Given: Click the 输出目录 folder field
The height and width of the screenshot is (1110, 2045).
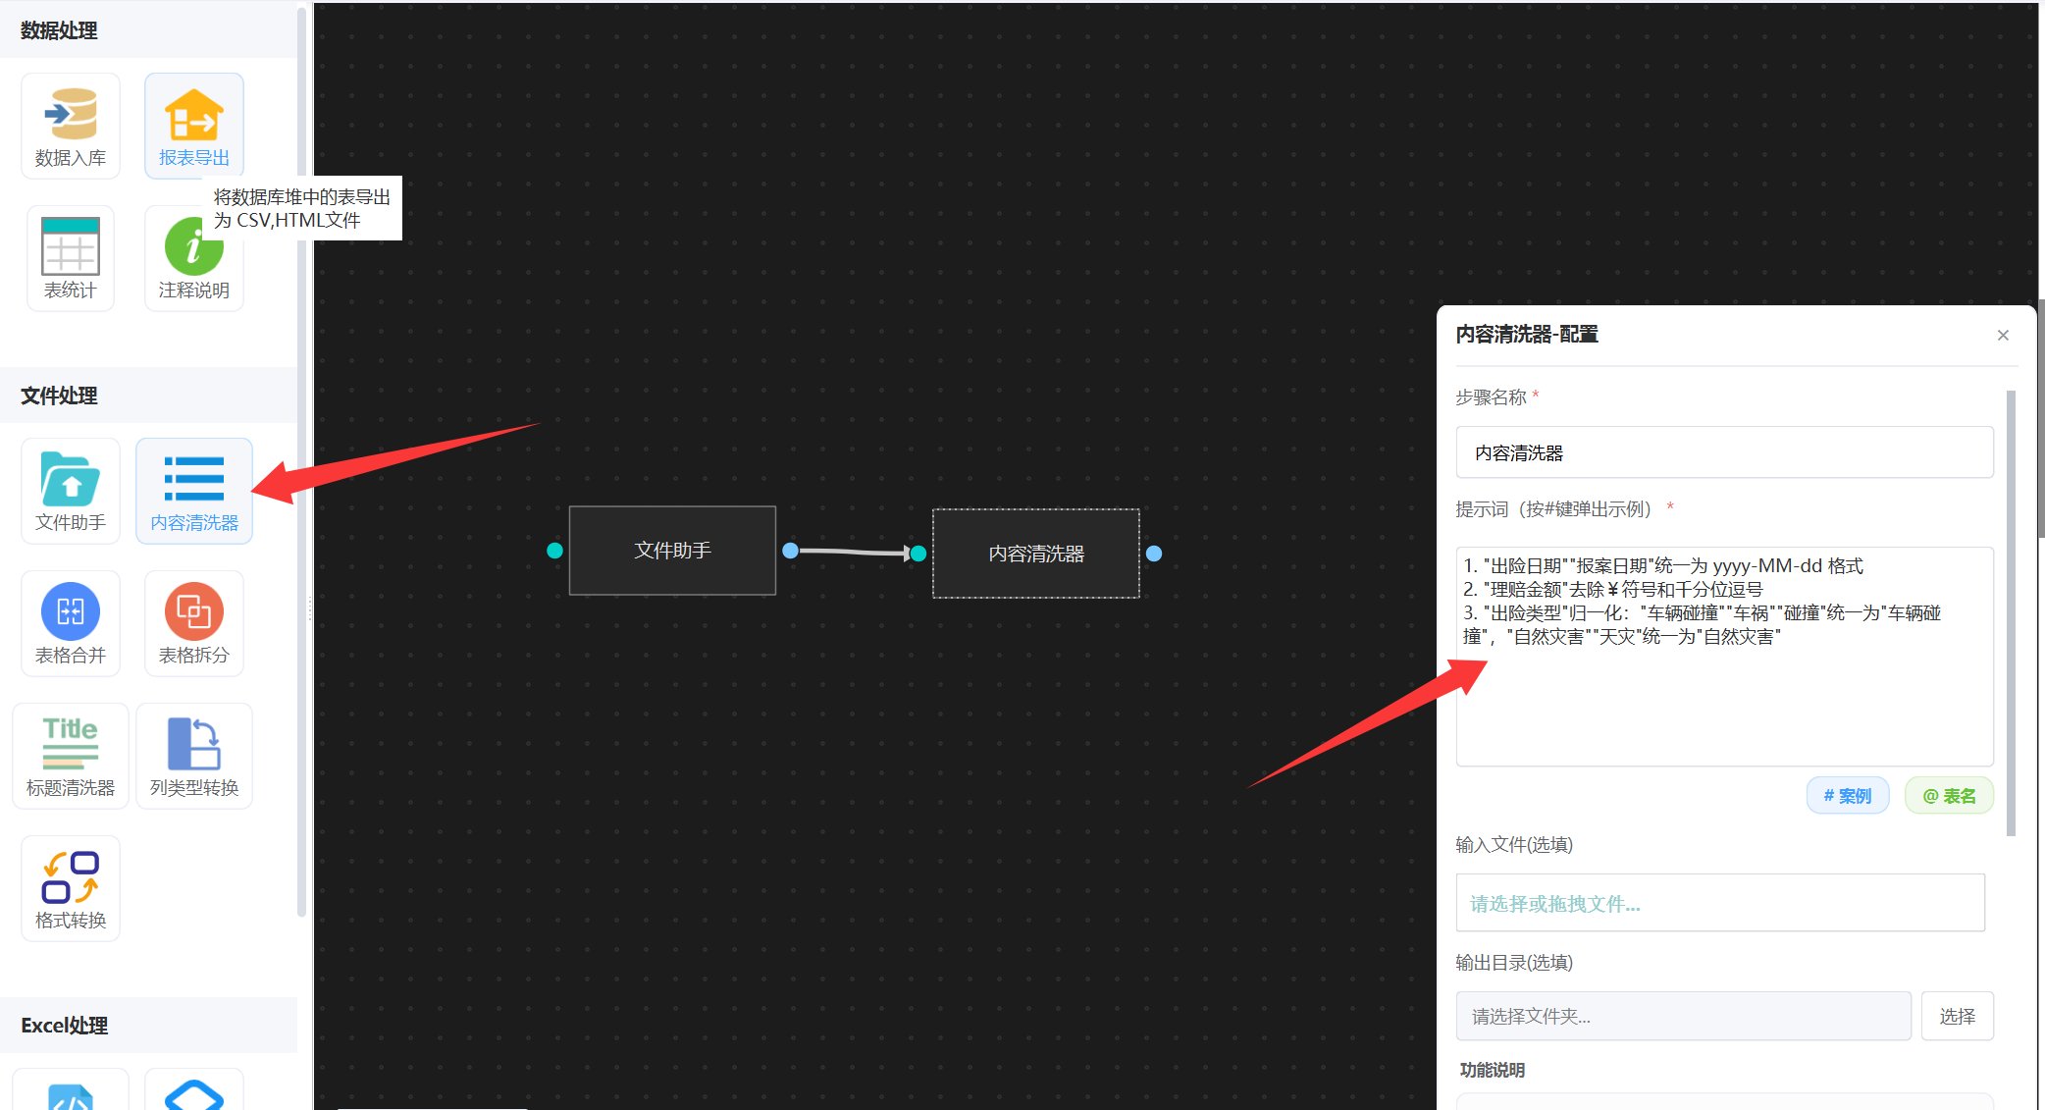Looking at the screenshot, I should [1683, 1016].
